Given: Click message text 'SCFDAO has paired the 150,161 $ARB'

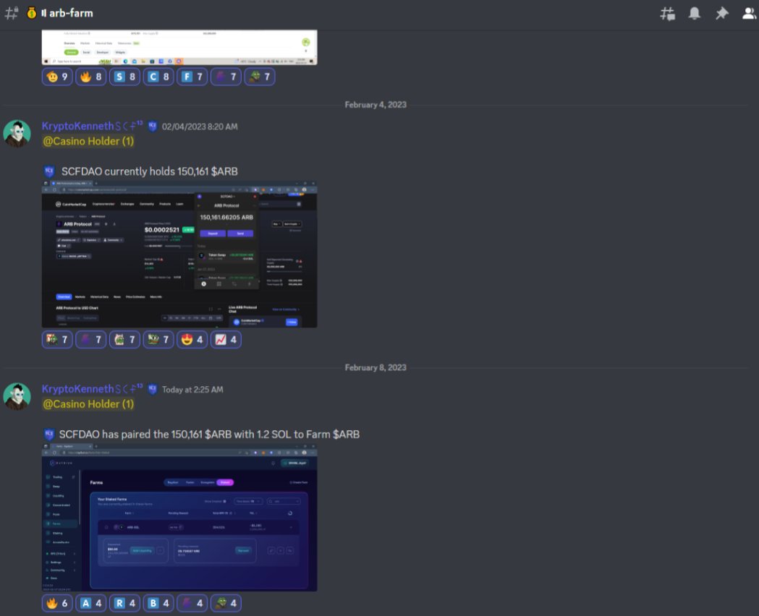Looking at the screenshot, I should point(145,435).
